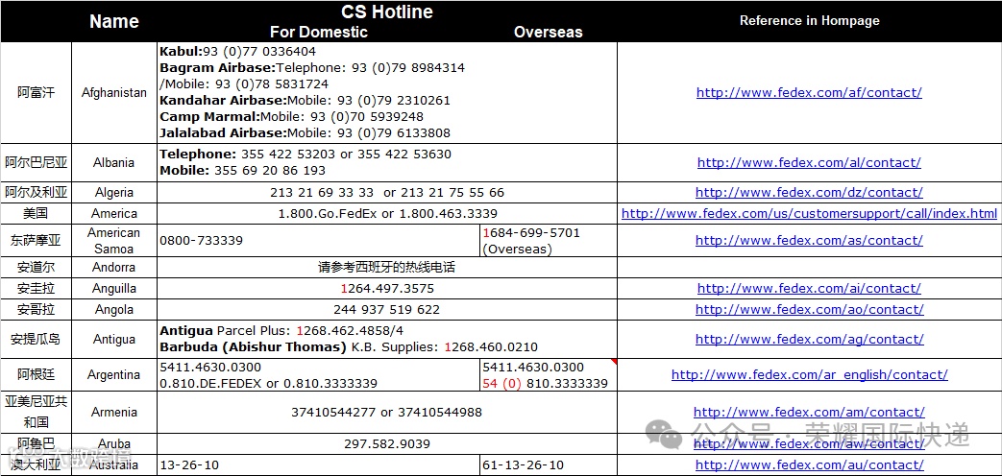
Task: Click the 阿尔巴尼亚 Chinese name cell
Action: [x=36, y=163]
